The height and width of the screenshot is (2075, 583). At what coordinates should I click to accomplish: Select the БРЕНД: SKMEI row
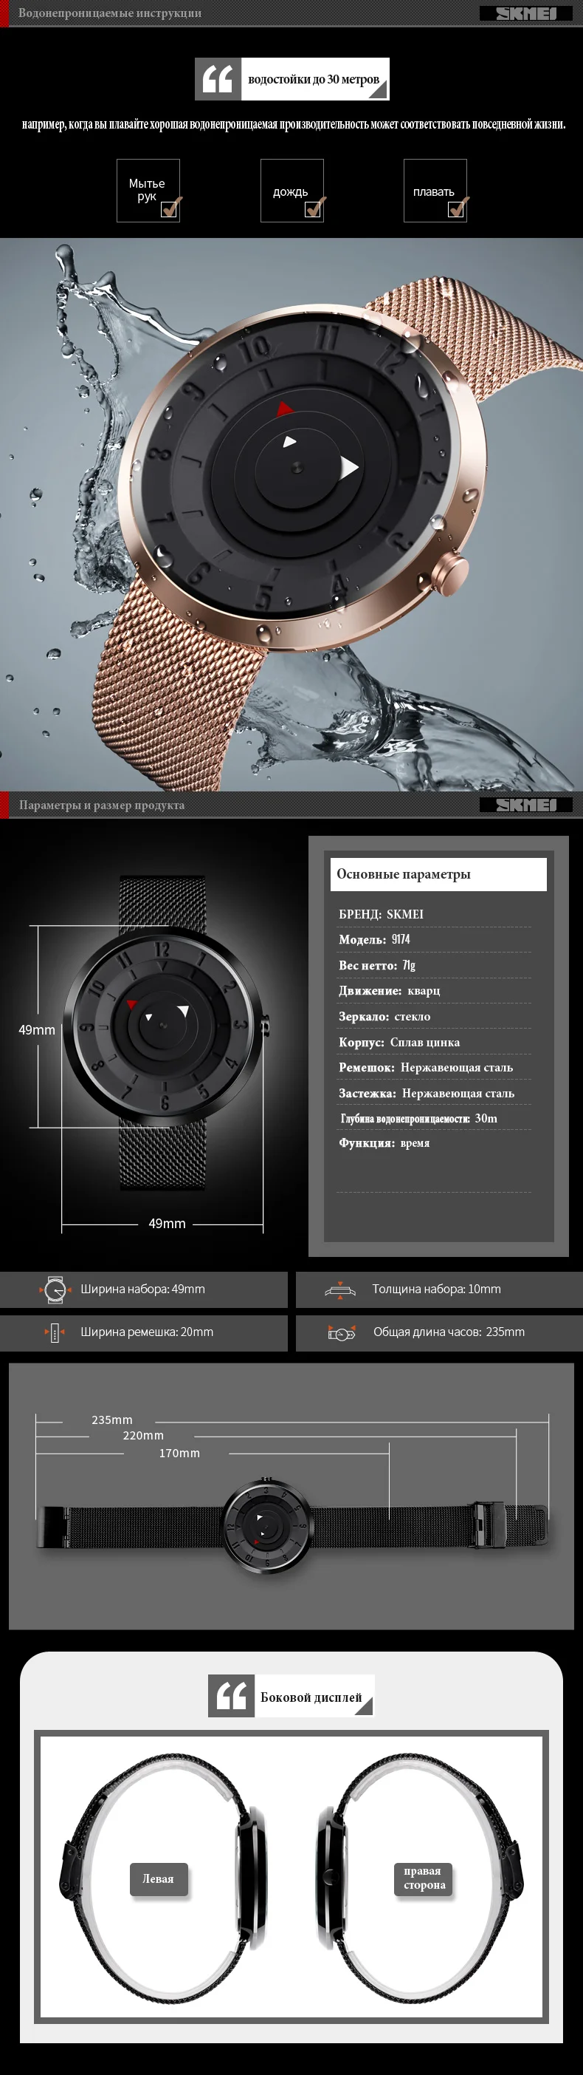tap(434, 914)
